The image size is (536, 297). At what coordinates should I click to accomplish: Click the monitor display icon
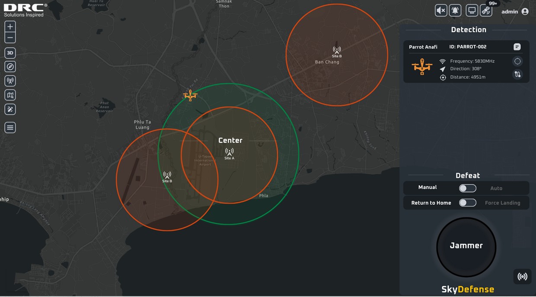472,11
